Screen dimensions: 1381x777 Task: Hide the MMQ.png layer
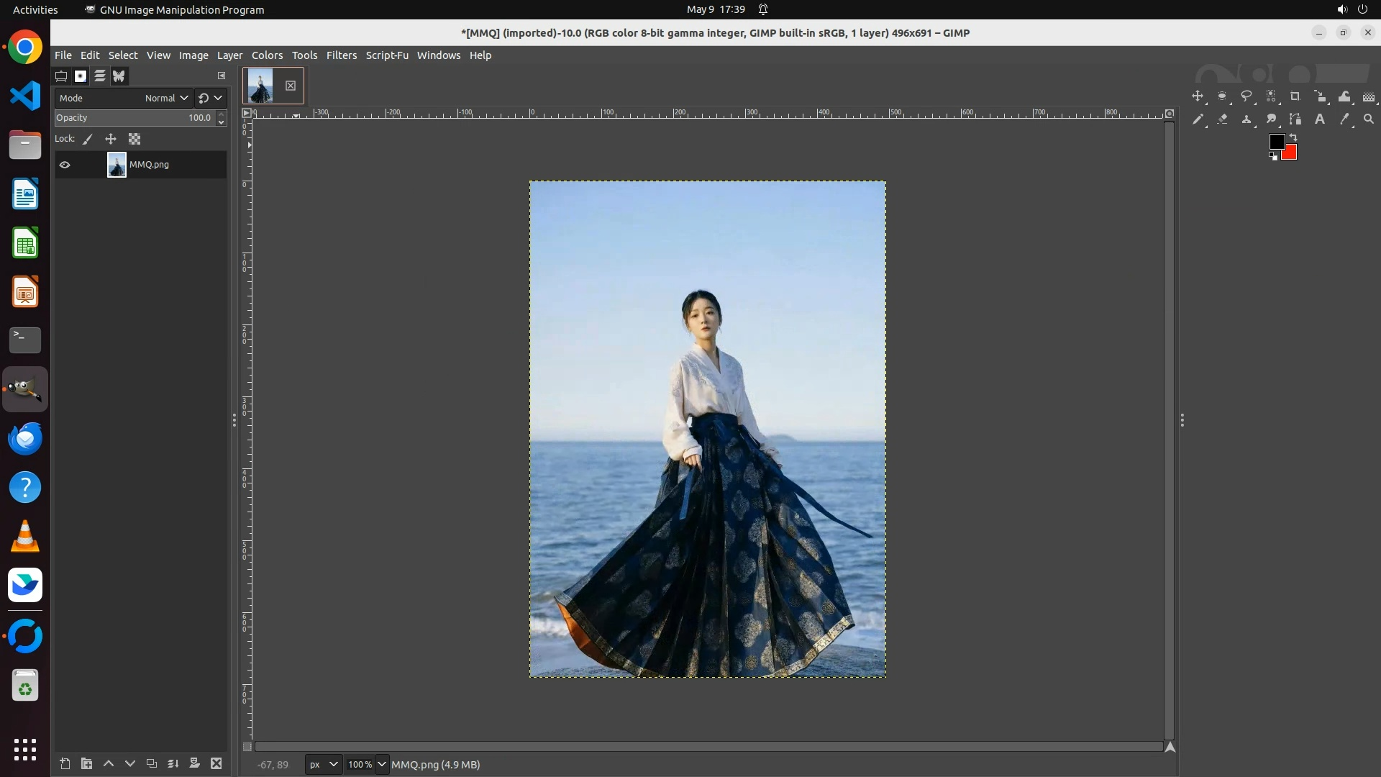65,165
